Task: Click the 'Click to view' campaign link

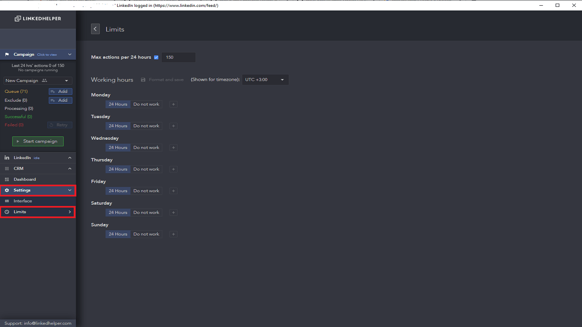Action: [x=47, y=55]
